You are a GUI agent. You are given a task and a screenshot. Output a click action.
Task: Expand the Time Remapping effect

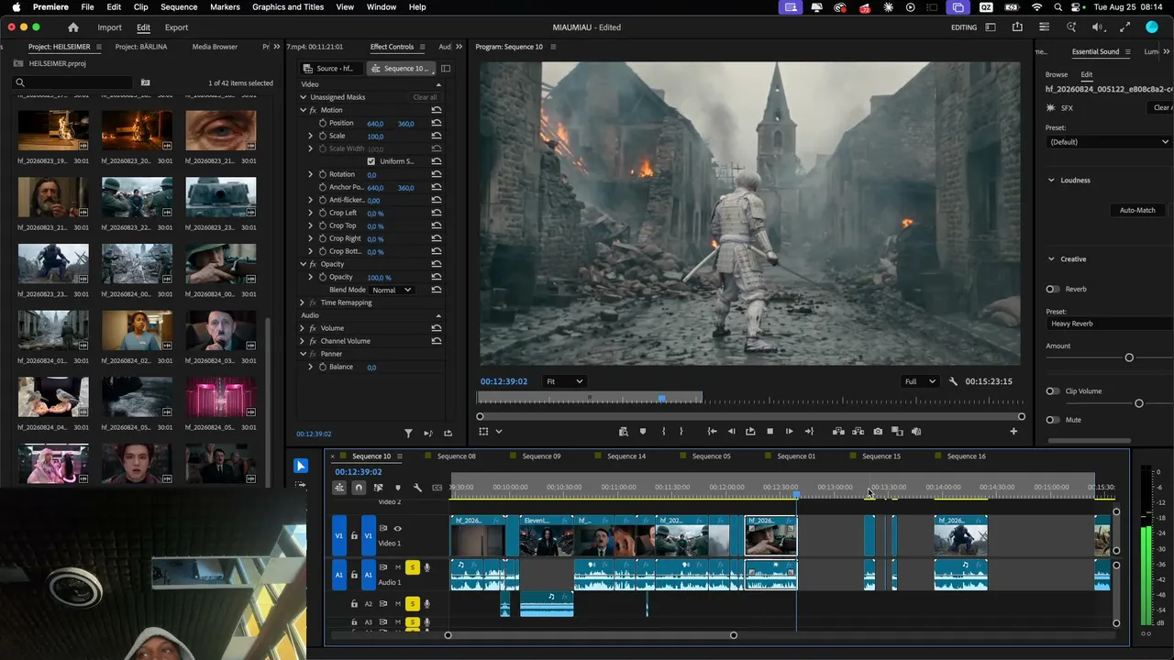pyautogui.click(x=303, y=302)
